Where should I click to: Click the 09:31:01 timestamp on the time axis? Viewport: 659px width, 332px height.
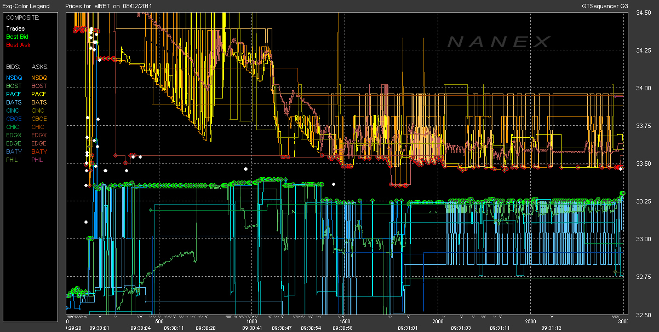(x=408, y=328)
